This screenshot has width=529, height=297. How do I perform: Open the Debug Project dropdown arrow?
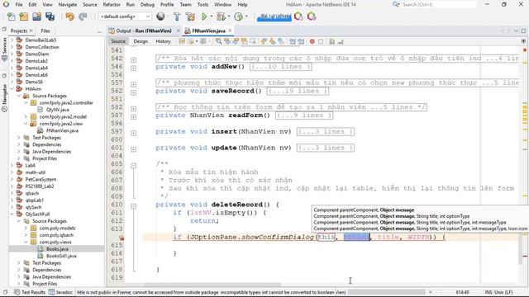(229, 16)
